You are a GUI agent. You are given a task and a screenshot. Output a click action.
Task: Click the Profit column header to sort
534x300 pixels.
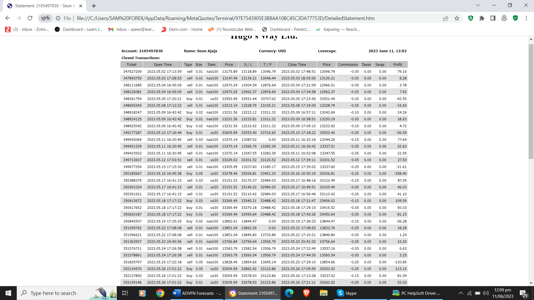coord(397,64)
